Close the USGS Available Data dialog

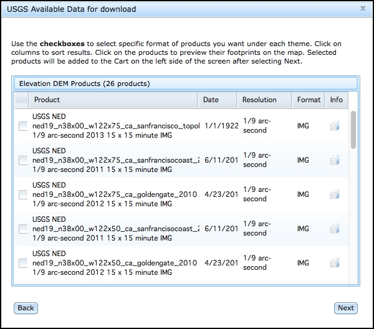363,9
